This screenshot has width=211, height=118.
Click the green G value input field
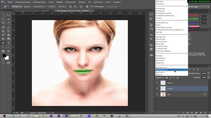tap(203, 20)
